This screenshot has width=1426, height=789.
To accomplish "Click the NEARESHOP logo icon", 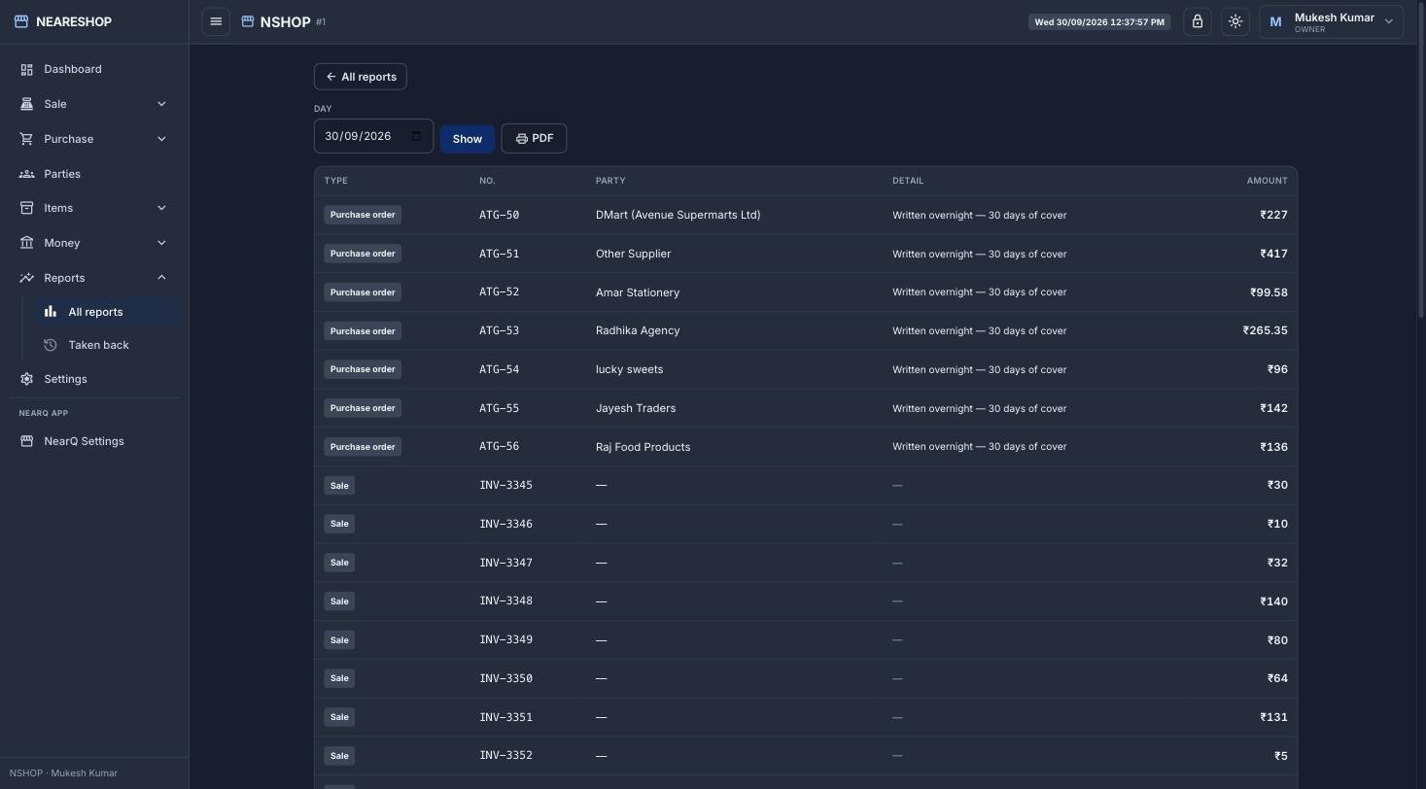I will coord(21,21).
